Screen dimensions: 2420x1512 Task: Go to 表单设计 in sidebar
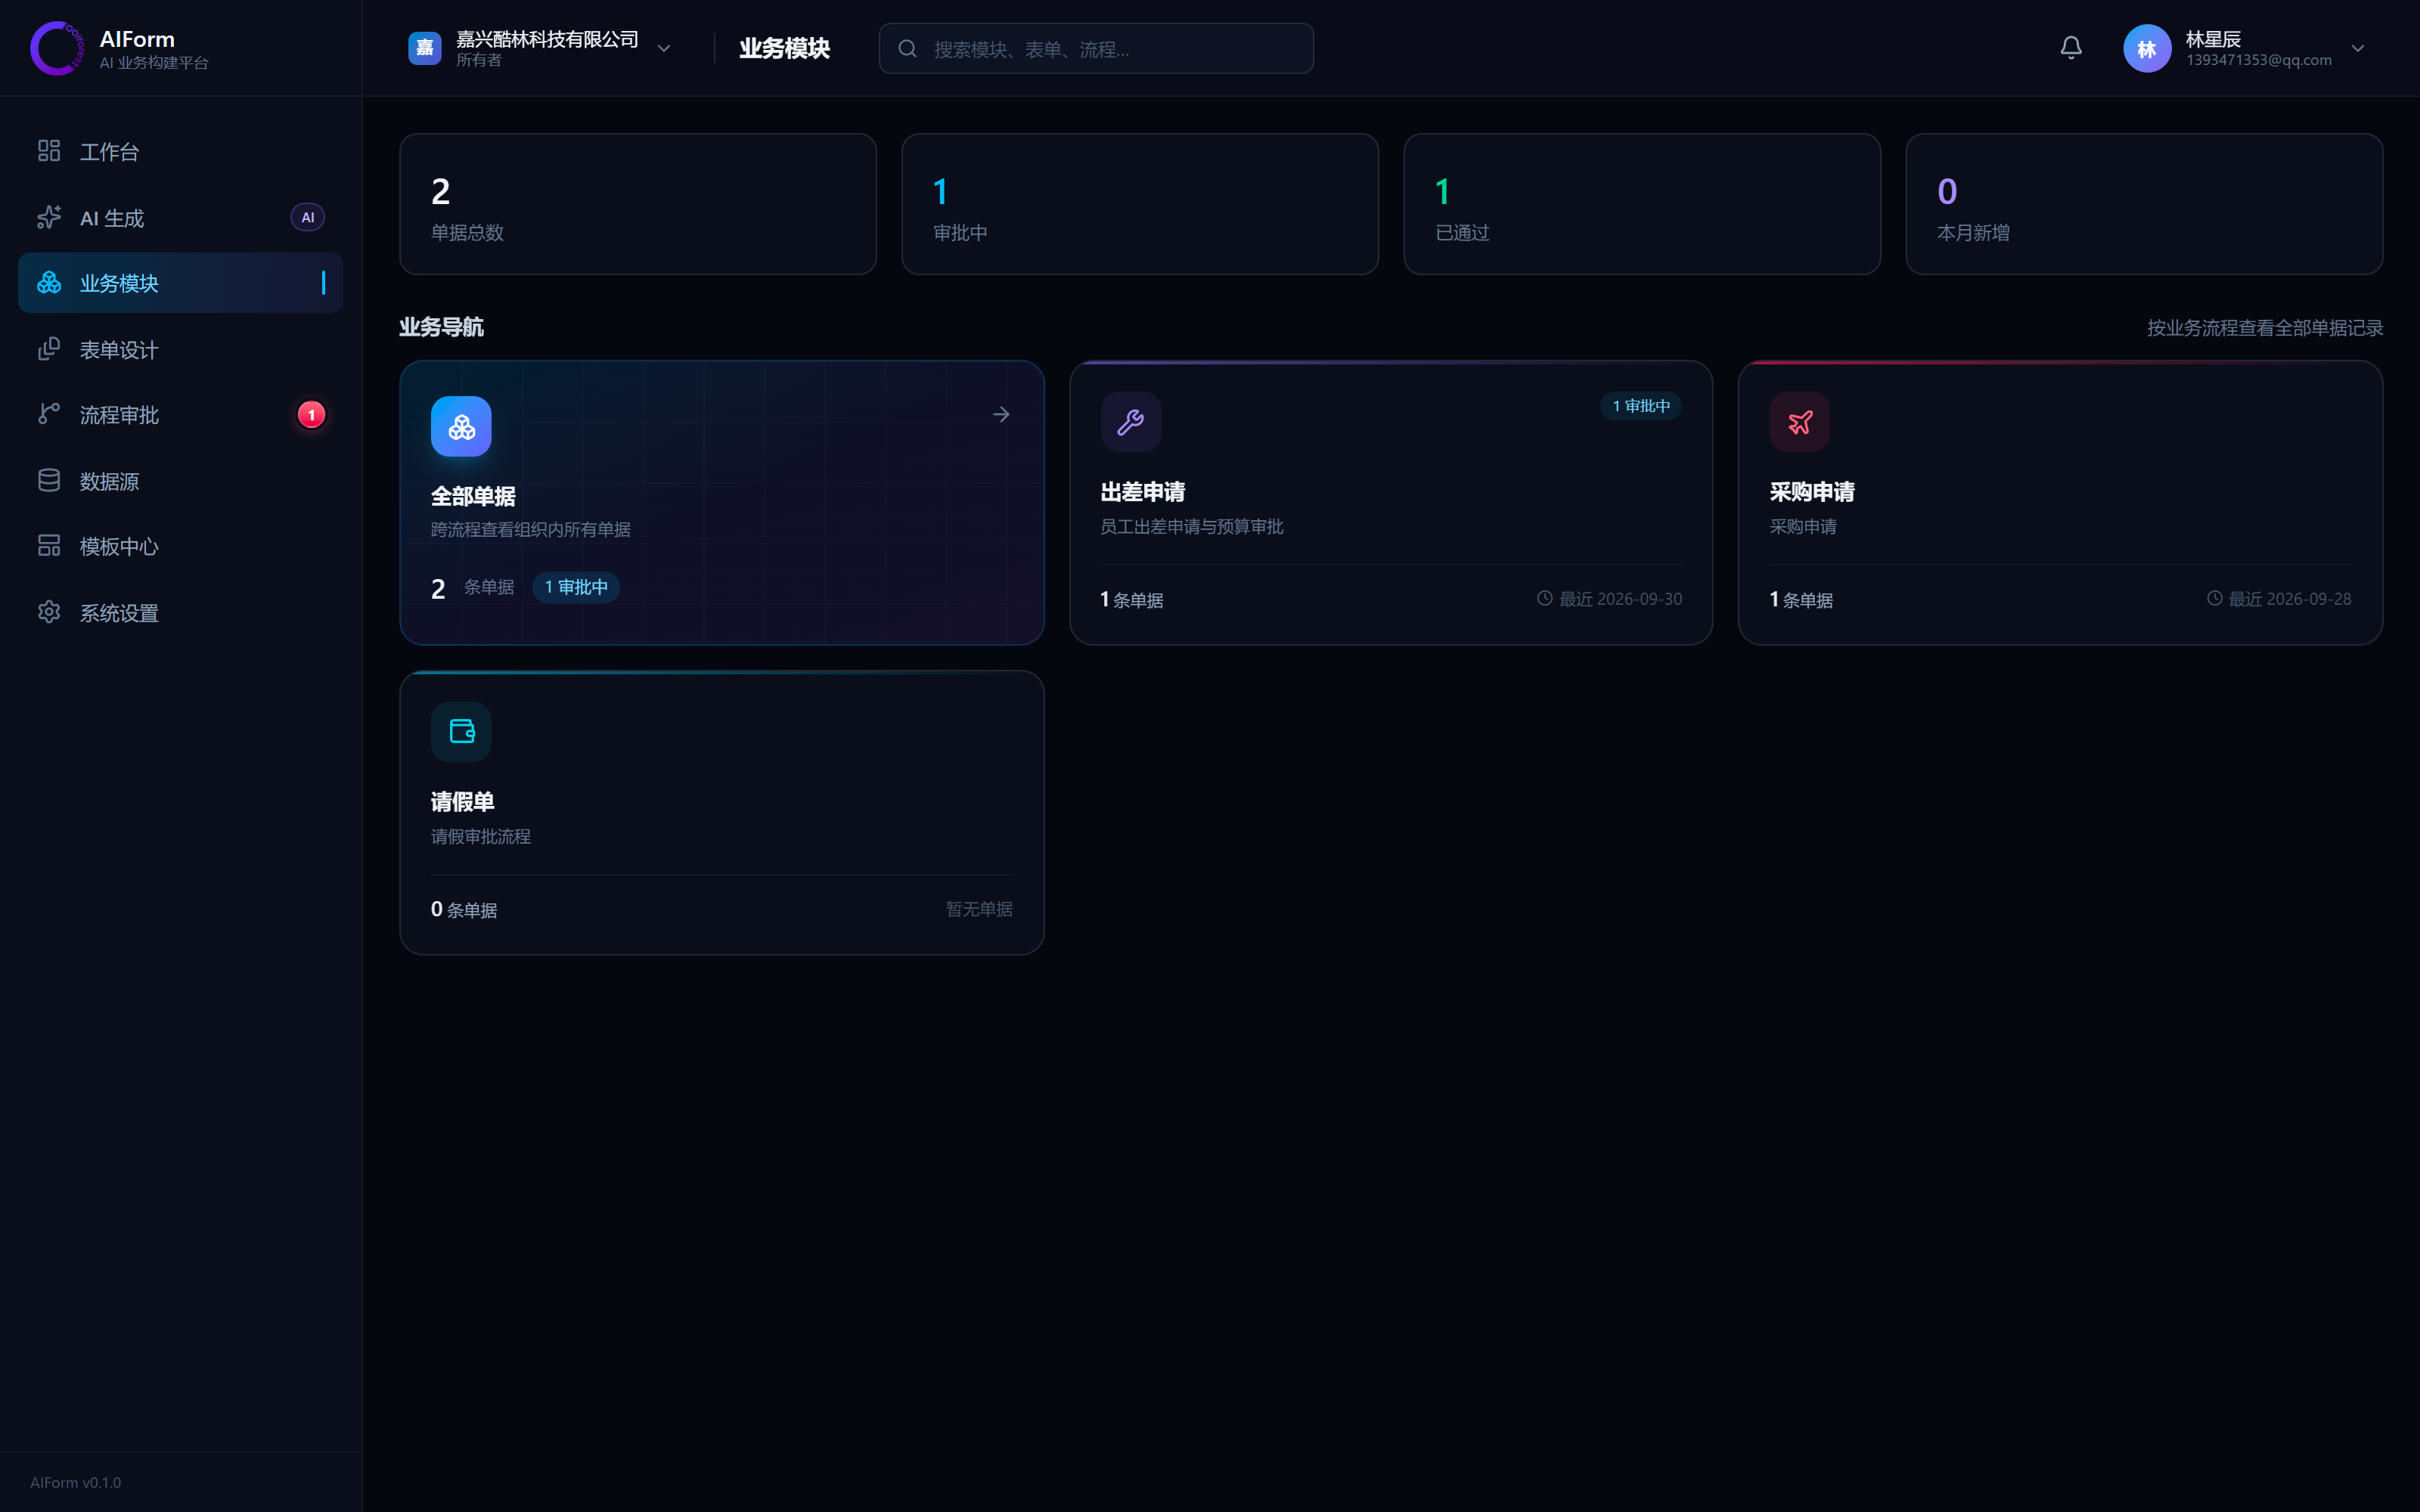pyautogui.click(x=180, y=349)
